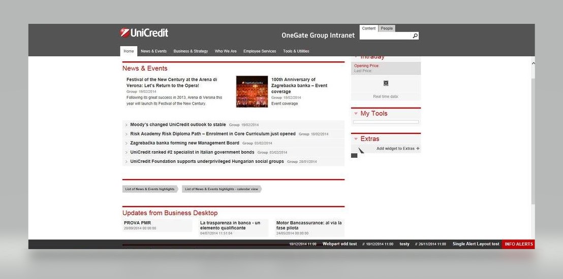Click the arrow before UniCredit ranked #2 specialist
Viewport: 563px width, 279px height.
pos(127,152)
